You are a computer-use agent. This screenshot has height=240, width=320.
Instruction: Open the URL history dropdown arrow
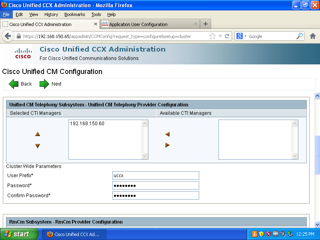[x=220, y=36]
